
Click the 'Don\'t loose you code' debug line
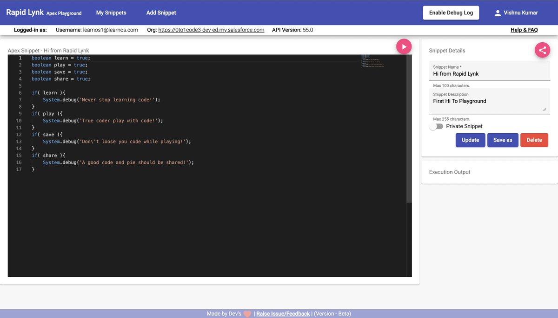click(x=117, y=142)
